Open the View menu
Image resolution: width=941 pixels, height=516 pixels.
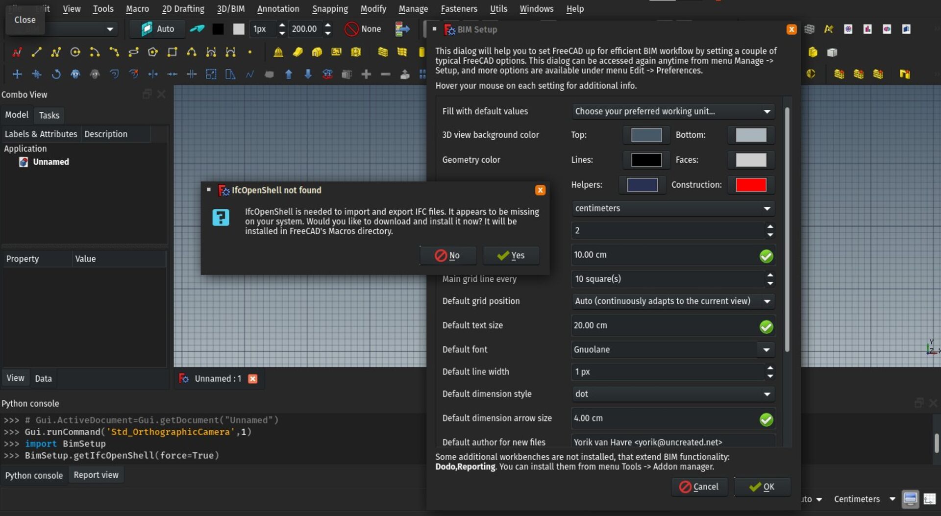pyautogui.click(x=72, y=9)
